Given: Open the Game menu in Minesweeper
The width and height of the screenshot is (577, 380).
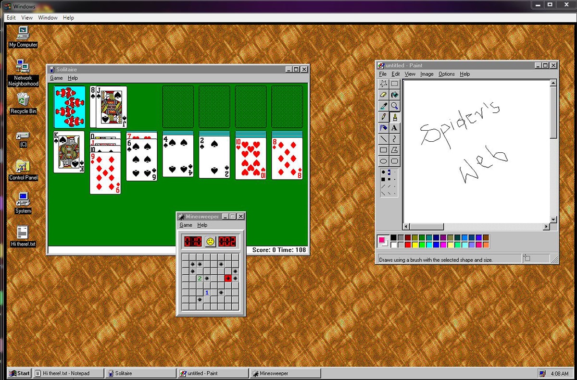Looking at the screenshot, I should (186, 225).
